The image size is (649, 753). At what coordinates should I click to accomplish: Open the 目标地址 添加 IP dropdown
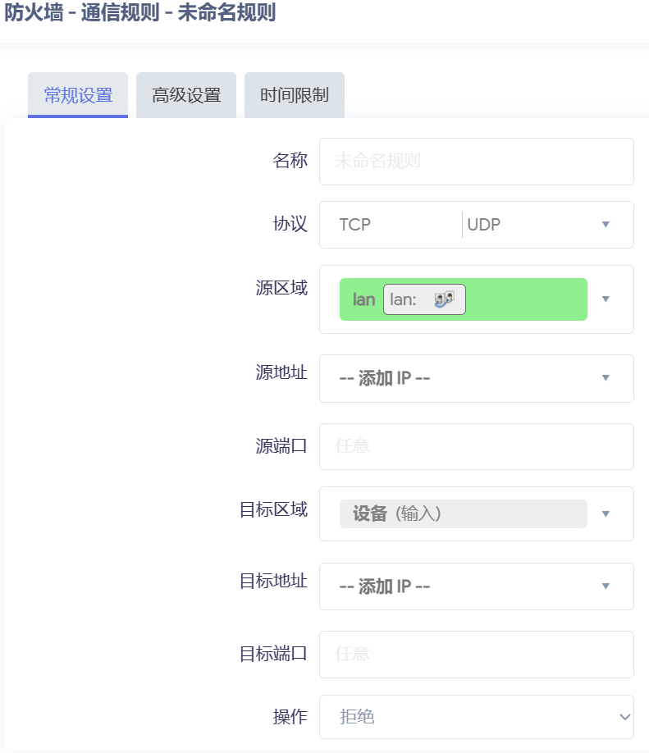(x=476, y=586)
